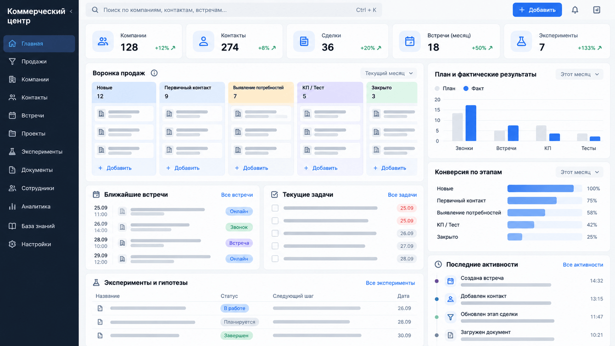This screenshot has height=346, width=615.
Task: Open the Текущий месяц dropdown
Action: [389, 73]
